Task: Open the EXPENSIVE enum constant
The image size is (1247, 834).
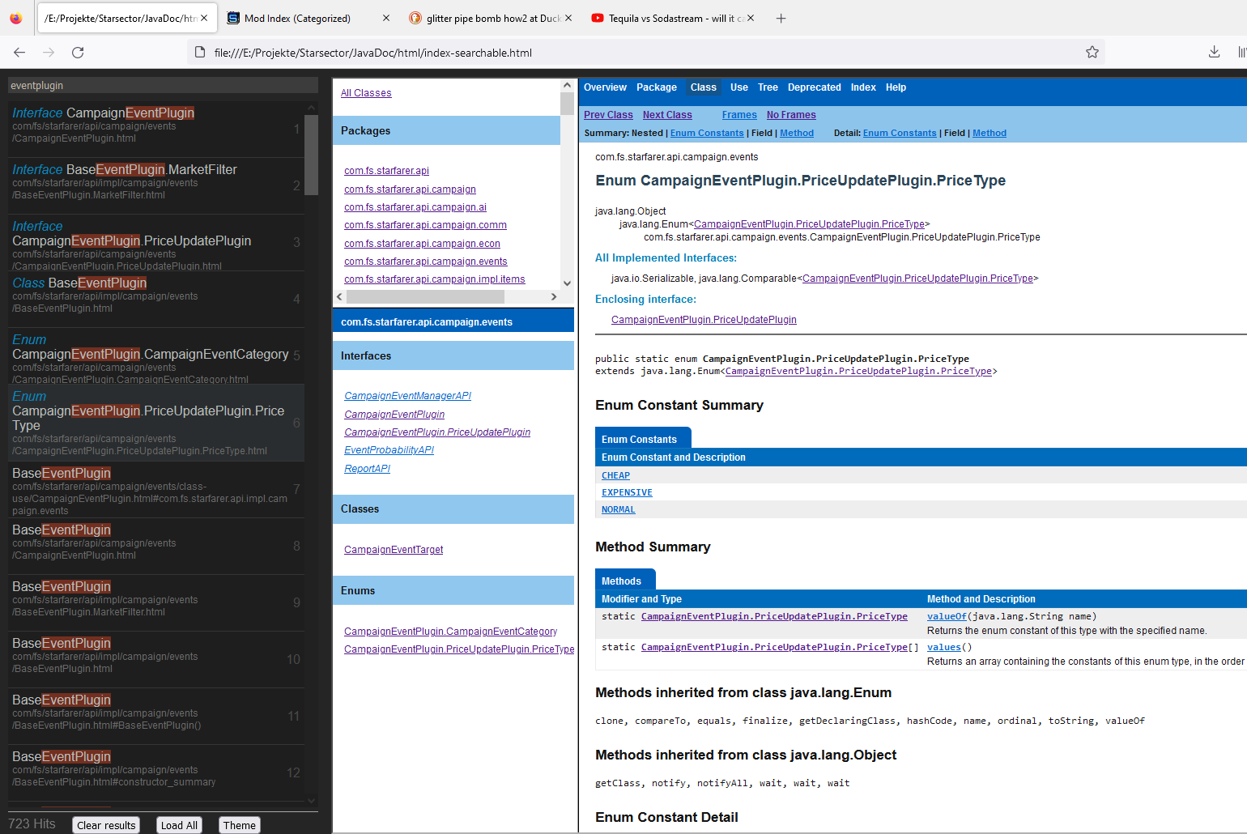Action: pyautogui.click(x=627, y=493)
